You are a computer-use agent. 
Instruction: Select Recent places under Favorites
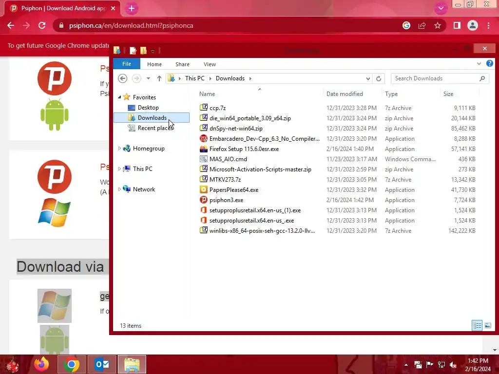click(x=155, y=128)
